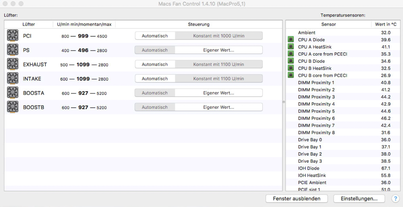Set INTAKE fan to Automatisch
The height and width of the screenshot is (207, 403).
click(x=155, y=78)
